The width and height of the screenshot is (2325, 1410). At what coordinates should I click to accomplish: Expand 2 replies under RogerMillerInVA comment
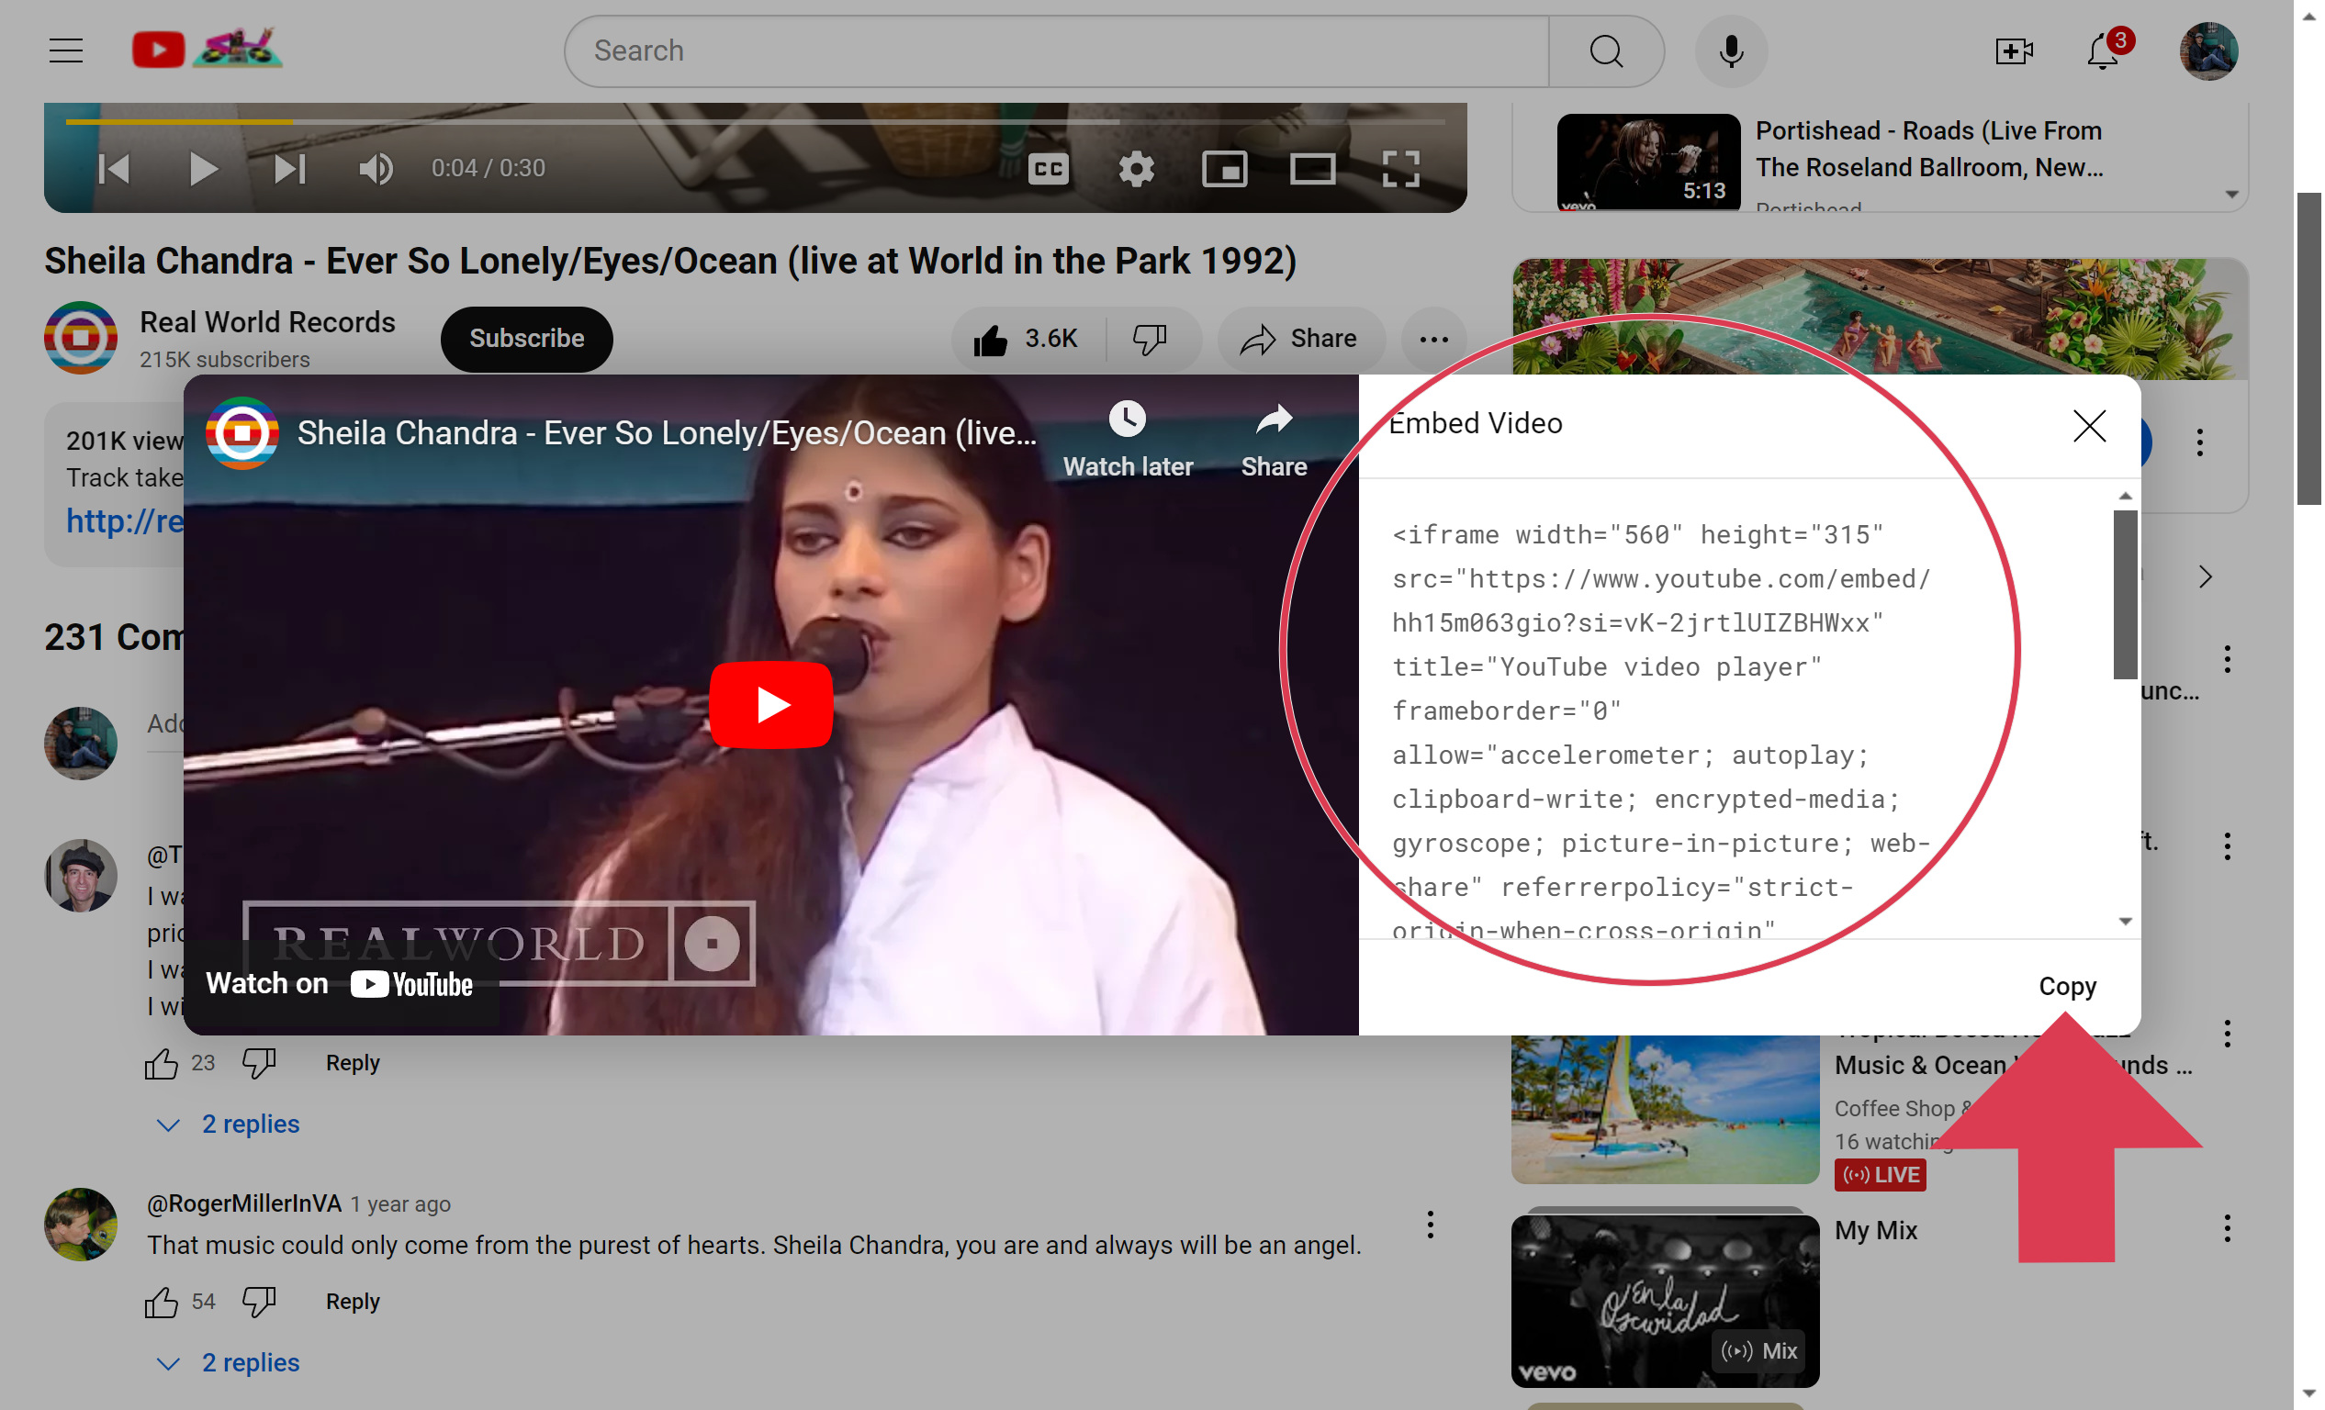pos(228,1363)
